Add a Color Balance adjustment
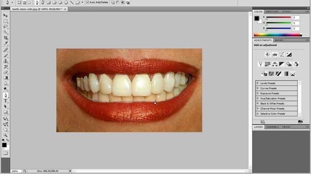 tap(275, 64)
